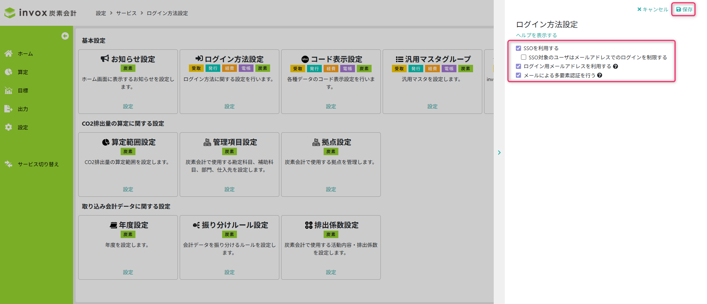
Task: Click the help icon next to ログイン用メールアドレスを利用する
Action: pos(615,66)
